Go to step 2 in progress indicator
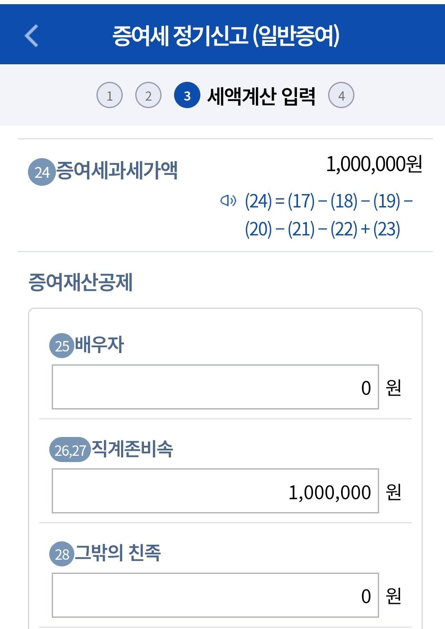 coord(148,96)
